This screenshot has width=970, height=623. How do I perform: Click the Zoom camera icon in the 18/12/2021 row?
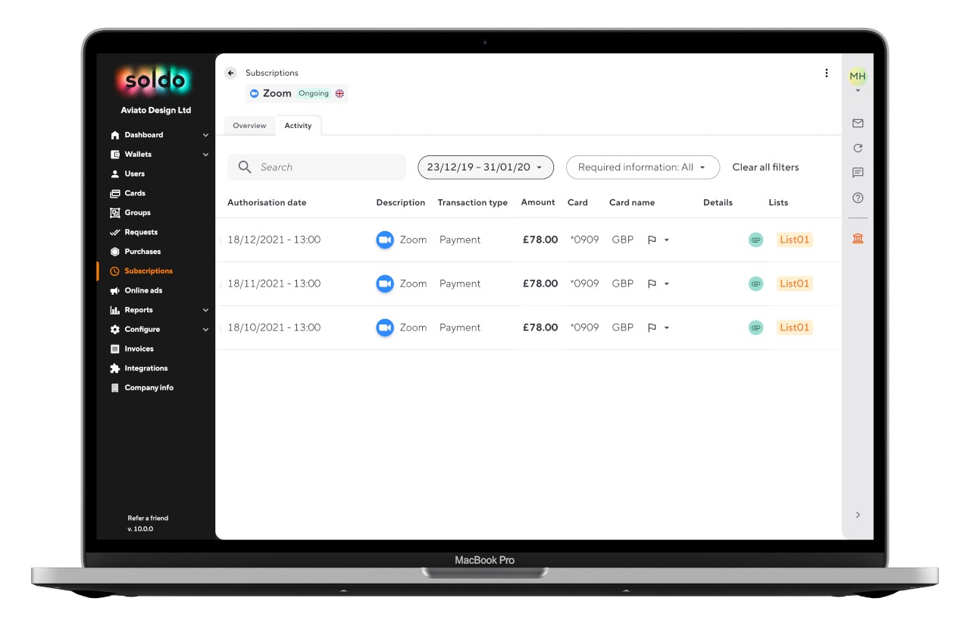click(x=385, y=239)
